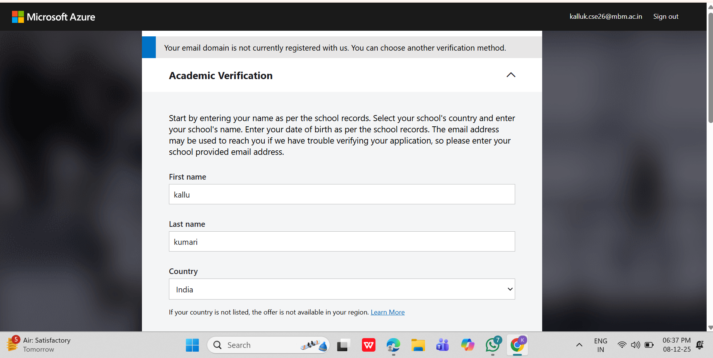Open Task View from the taskbar

343,345
